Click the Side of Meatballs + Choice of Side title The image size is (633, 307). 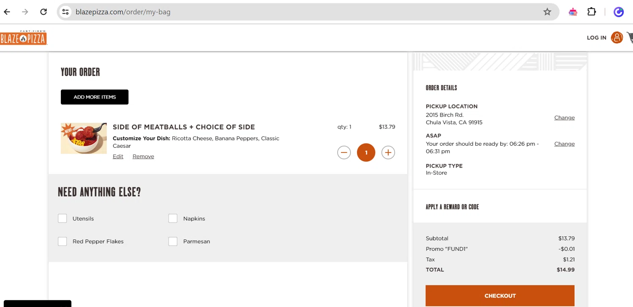pyautogui.click(x=184, y=127)
